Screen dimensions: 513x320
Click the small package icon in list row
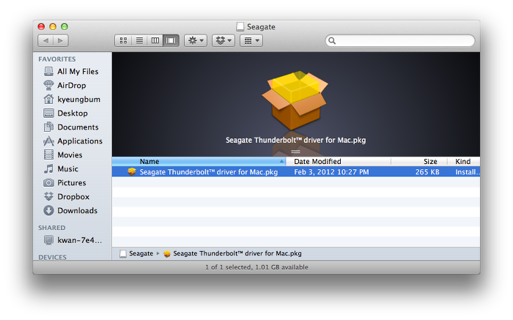[132, 172]
